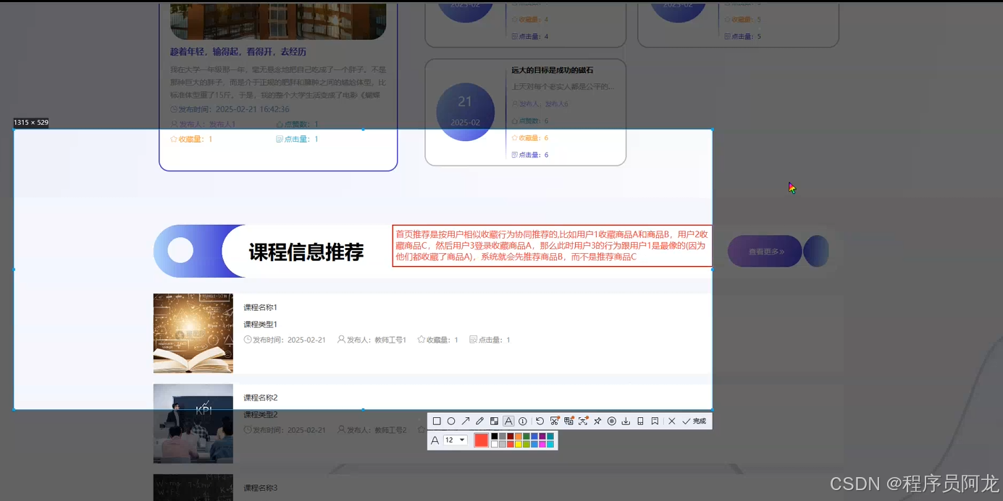Pick the purple color swatch
This screenshot has width=1003, height=501.
pyautogui.click(x=542, y=436)
